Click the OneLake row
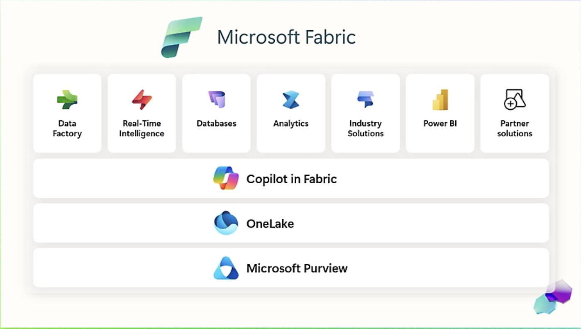This screenshot has height=329, width=581. coord(290,223)
